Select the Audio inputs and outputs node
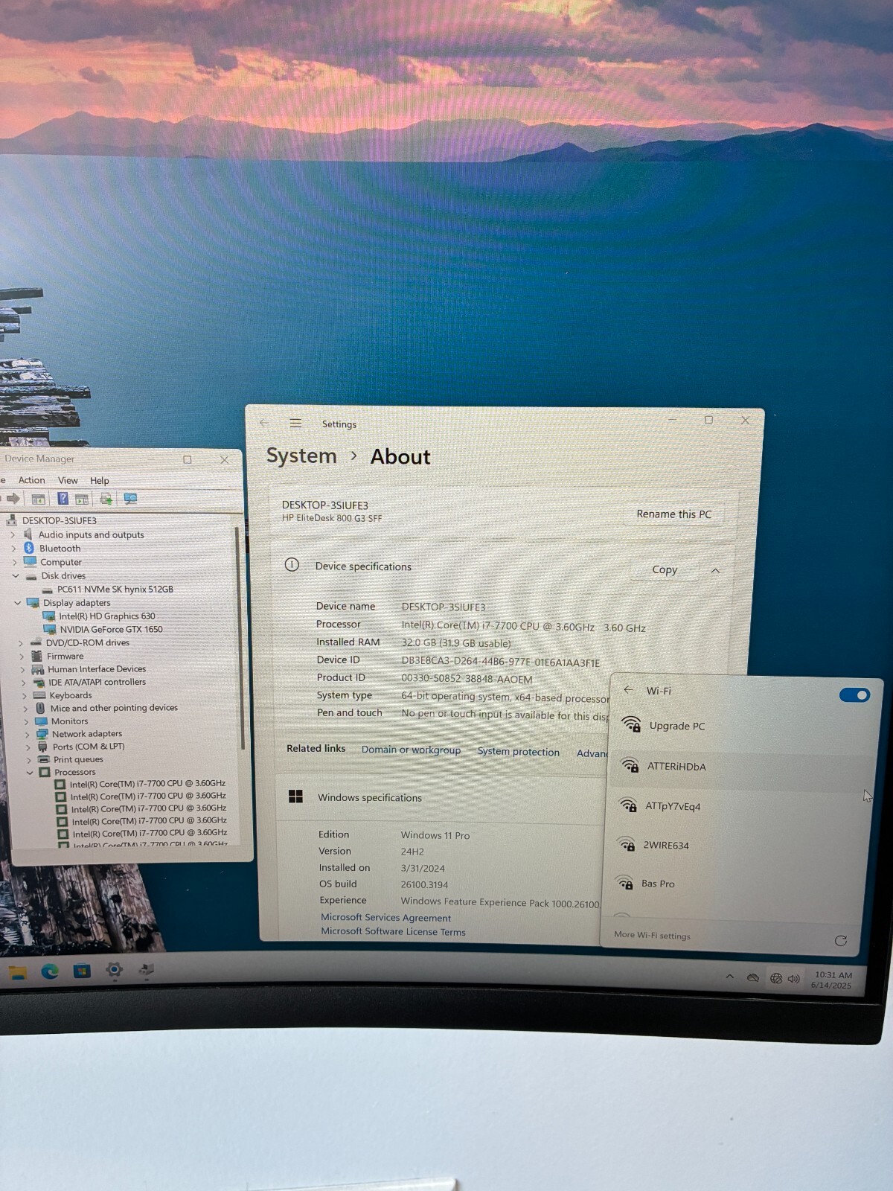 click(x=91, y=534)
